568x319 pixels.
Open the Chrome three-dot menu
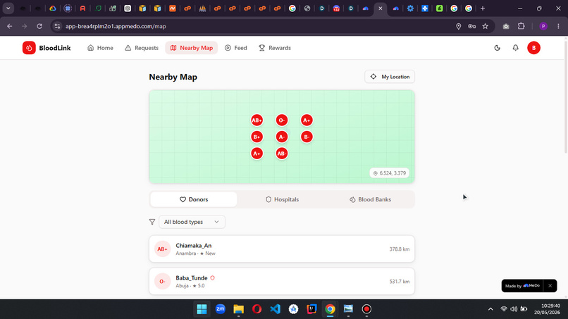[558, 26]
